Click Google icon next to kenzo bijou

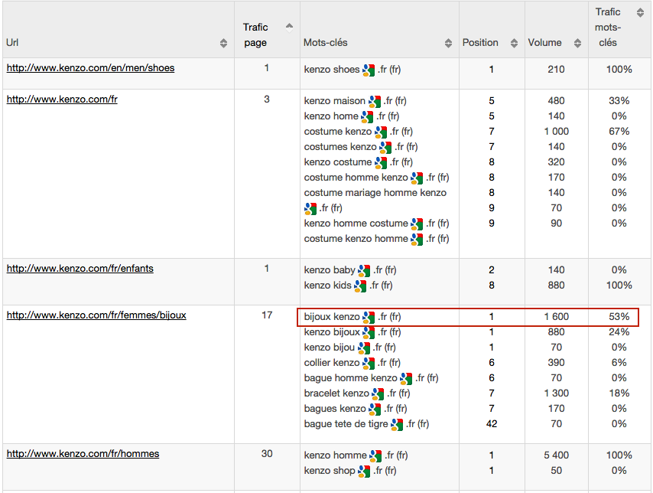pos(364,348)
